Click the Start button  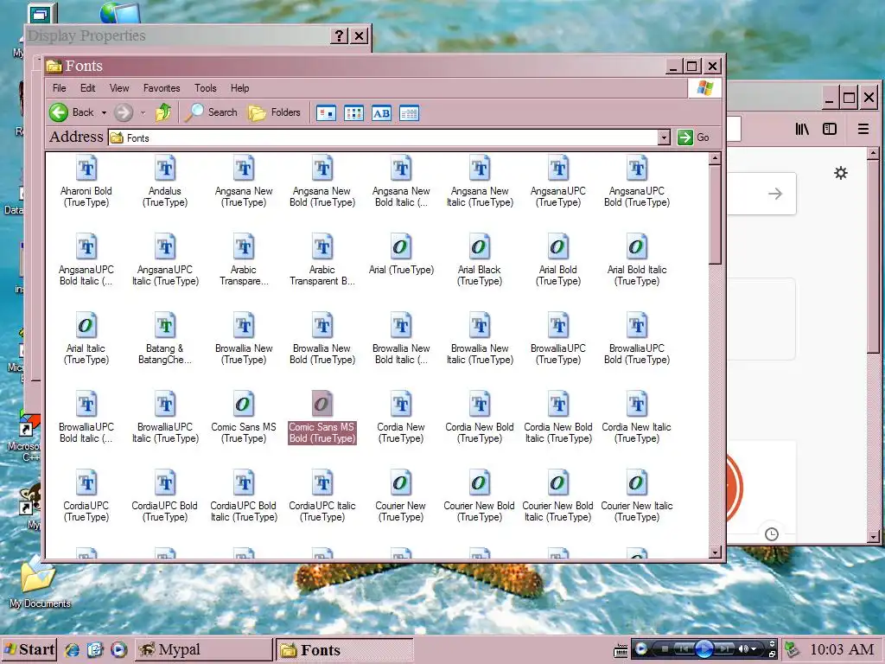(29, 650)
